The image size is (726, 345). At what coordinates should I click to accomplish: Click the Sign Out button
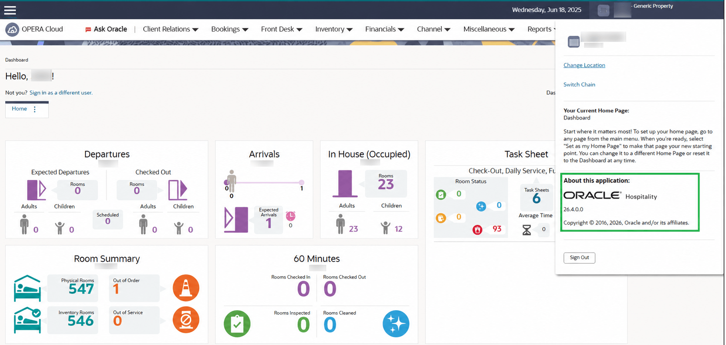(579, 258)
